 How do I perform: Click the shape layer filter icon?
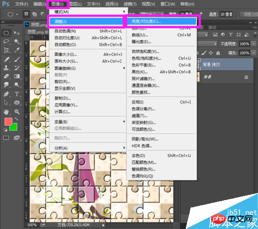point(238,35)
